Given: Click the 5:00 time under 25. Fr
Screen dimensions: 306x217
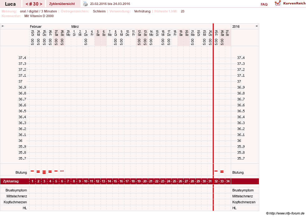Looking at the screenshot, I should tap(216, 42).
